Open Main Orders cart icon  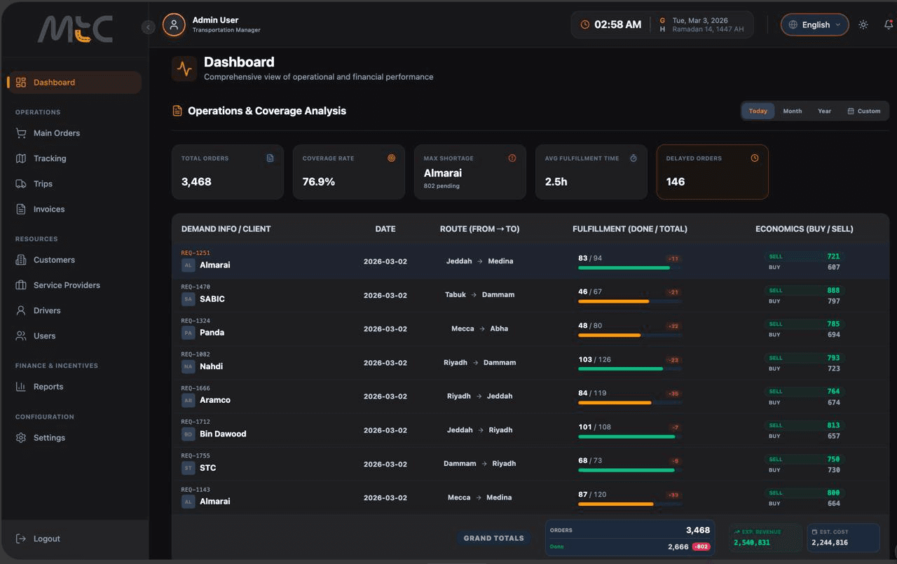(x=21, y=133)
